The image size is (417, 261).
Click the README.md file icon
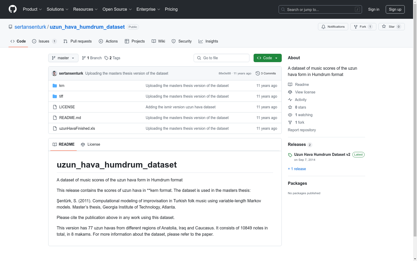[x=55, y=118]
